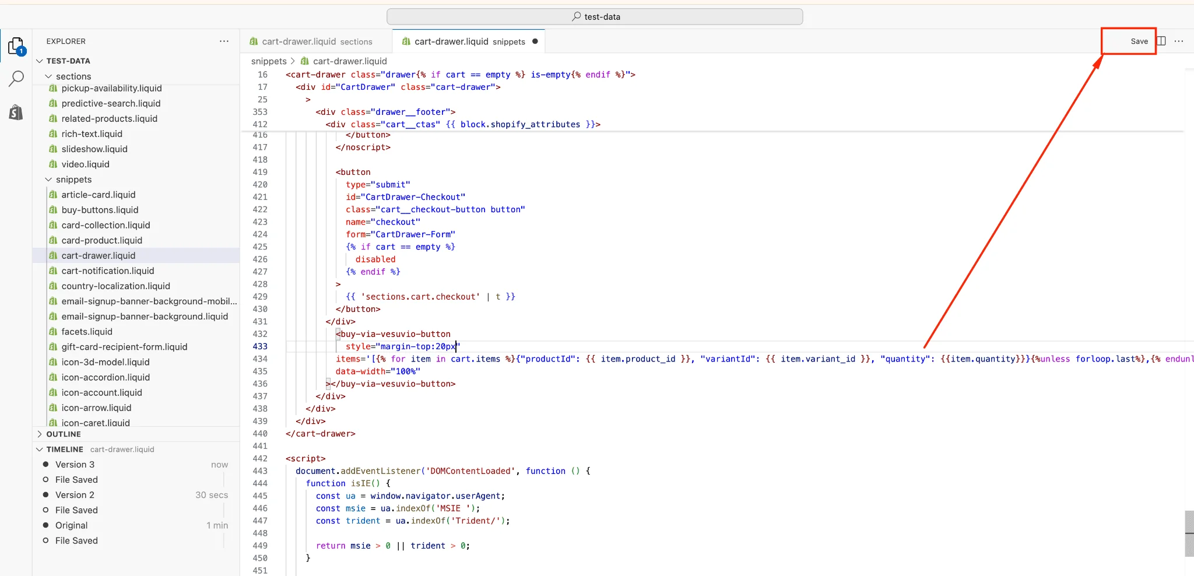This screenshot has width=1194, height=576.
Task: Switch to the sections cart-drawer.liquid tab
Action: [x=318, y=41]
